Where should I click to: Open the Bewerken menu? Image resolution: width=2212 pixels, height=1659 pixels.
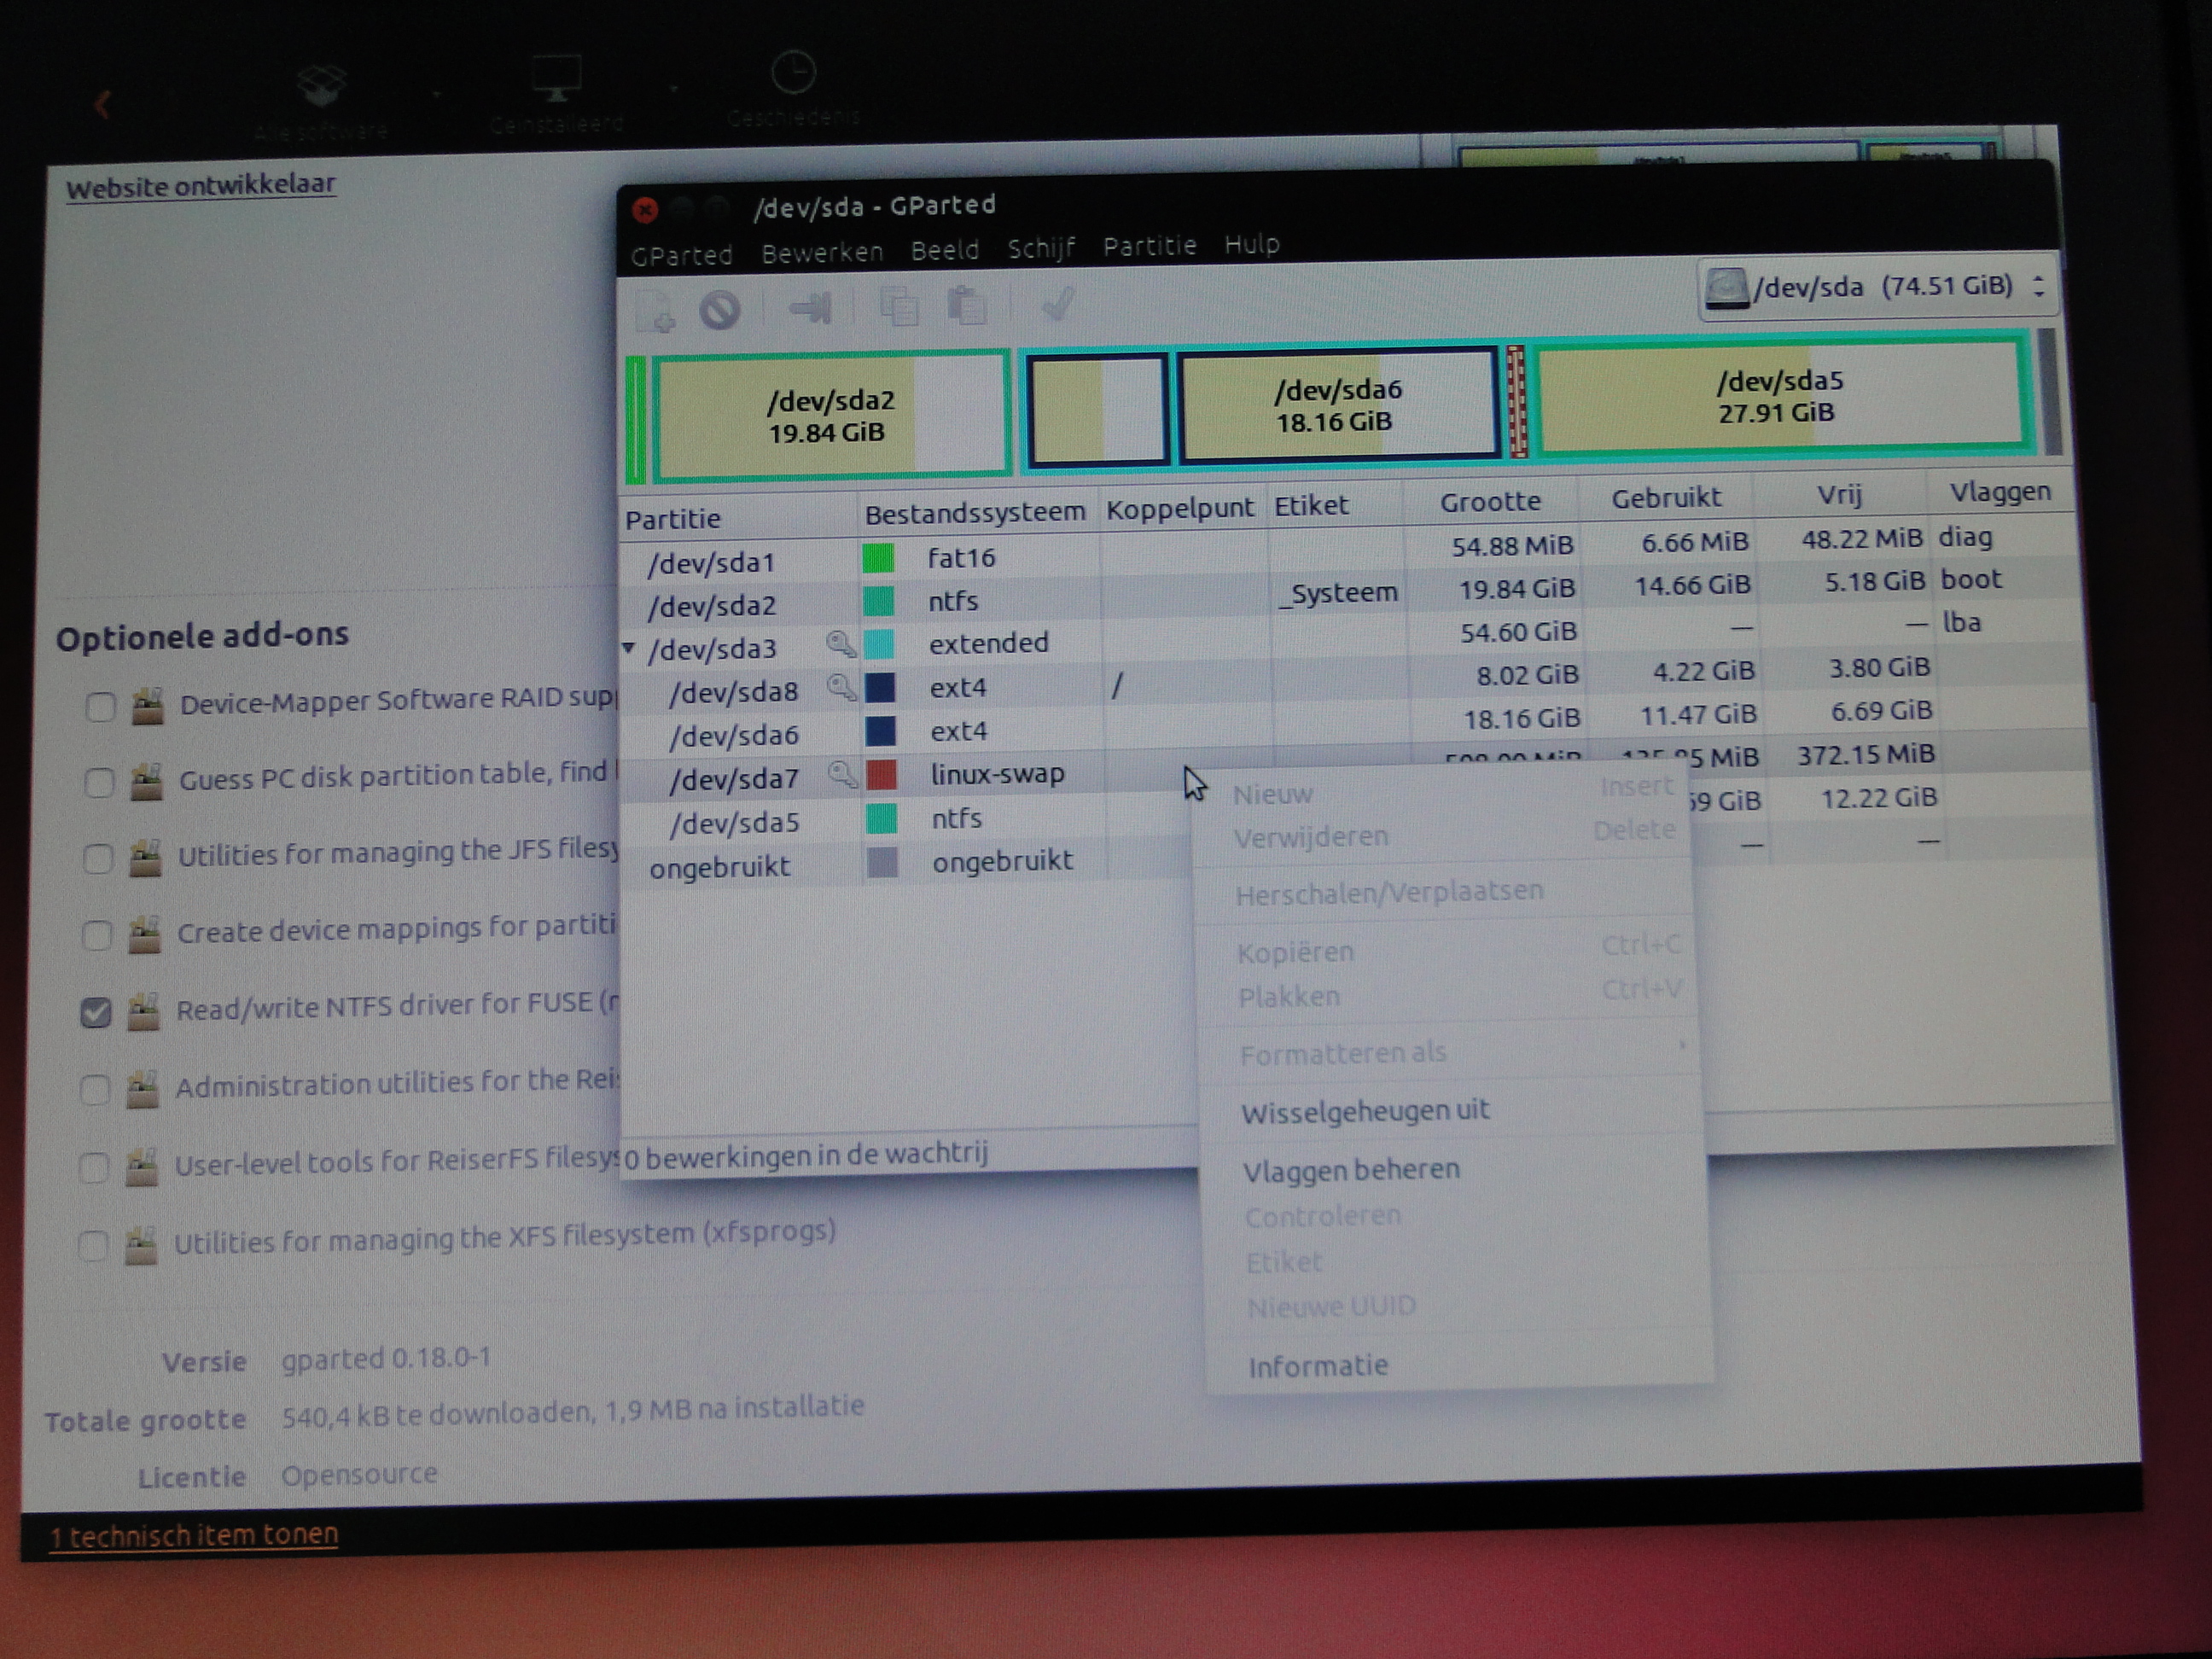pyautogui.click(x=822, y=253)
